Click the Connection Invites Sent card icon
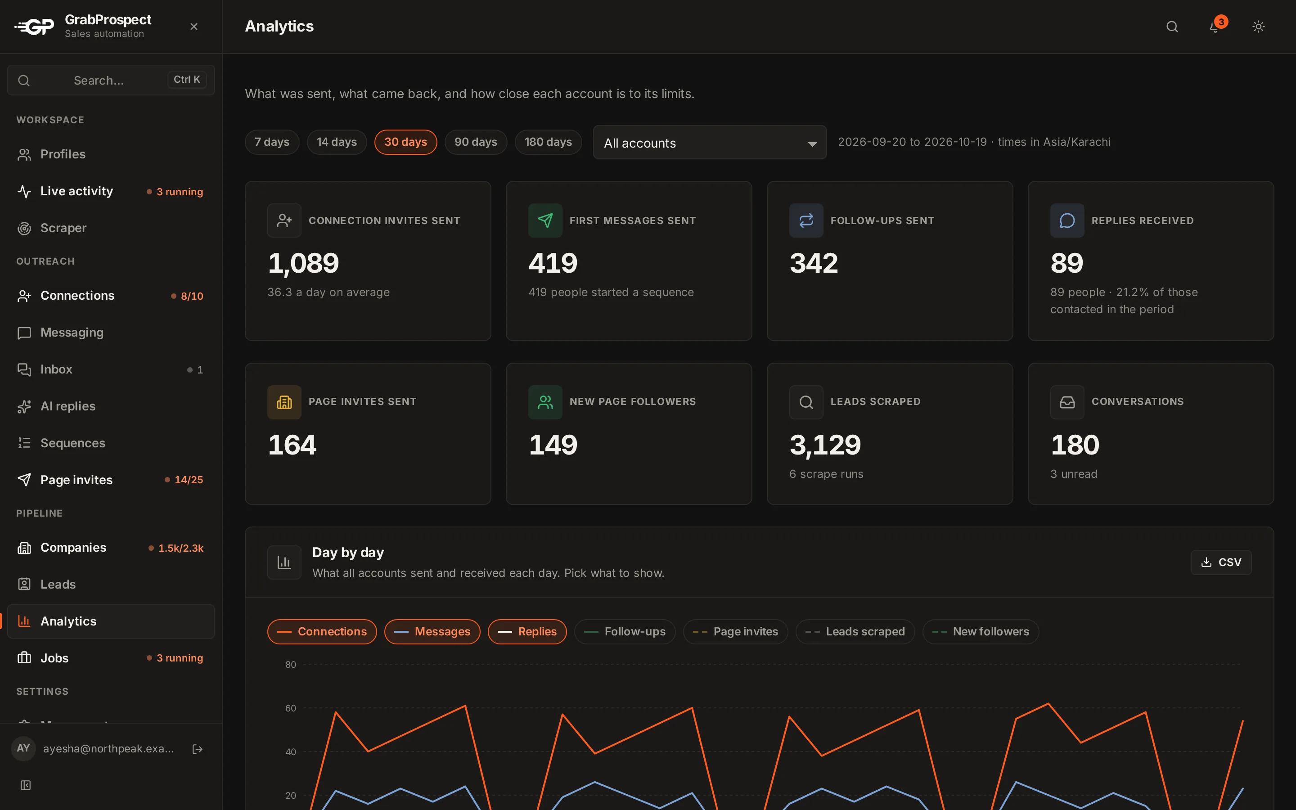The width and height of the screenshot is (1296, 810). tap(284, 220)
